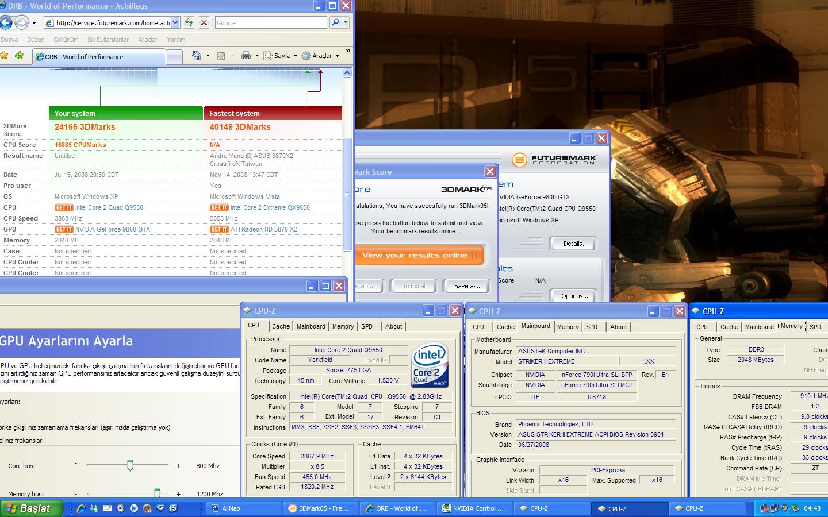This screenshot has width=828, height=517.
Task: Go back in Internet Explorer
Action: coord(5,23)
